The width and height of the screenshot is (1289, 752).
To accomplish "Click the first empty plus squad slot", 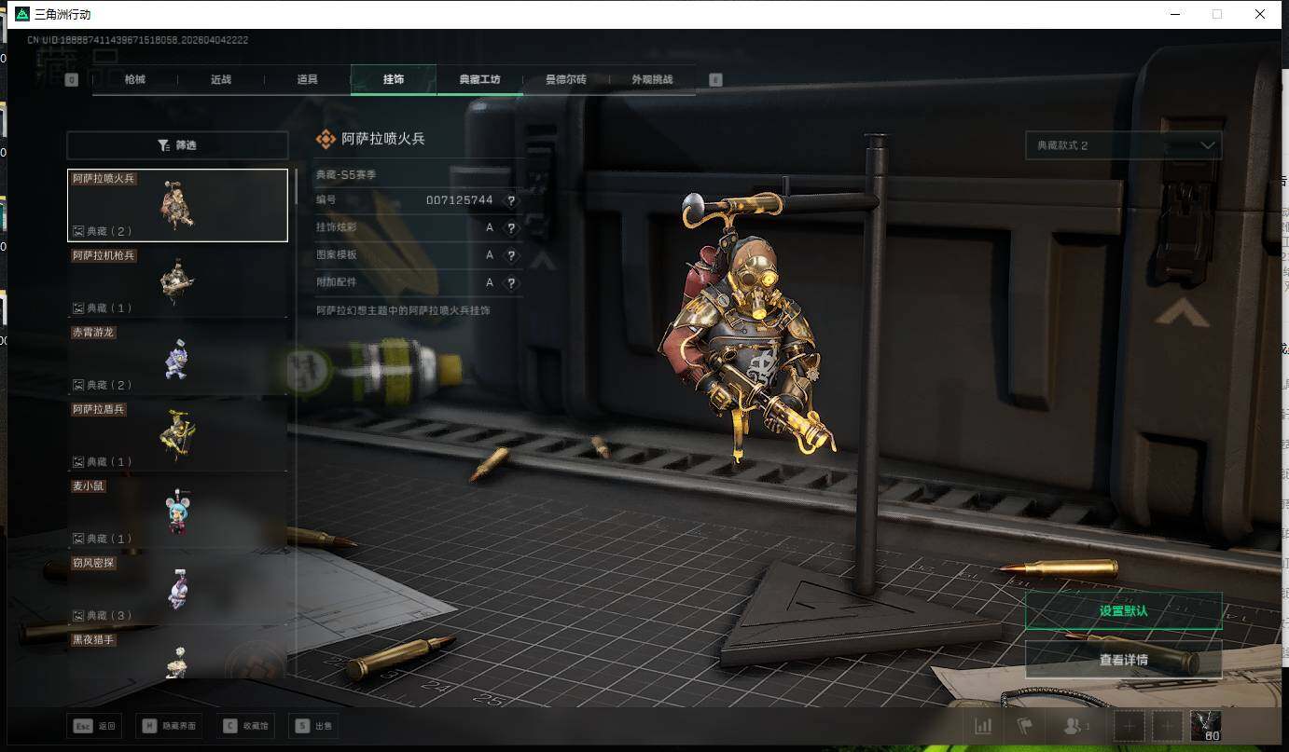I will point(1130,726).
